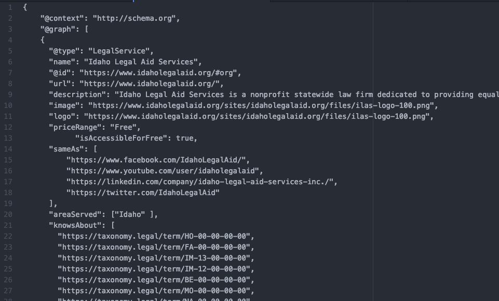Image resolution: width=499 pixels, height=301 pixels.
Task: Click line number 14 in the gutter
Action: [8, 149]
